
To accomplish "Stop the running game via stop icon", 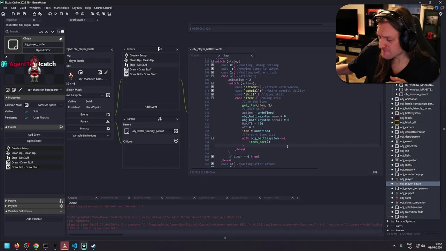I will click(x=61, y=14).
